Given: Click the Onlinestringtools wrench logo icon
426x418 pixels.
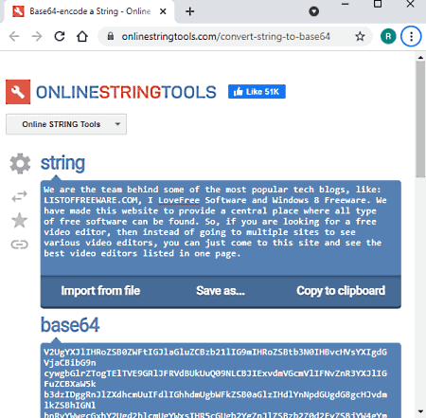Looking at the screenshot, I should (18, 92).
